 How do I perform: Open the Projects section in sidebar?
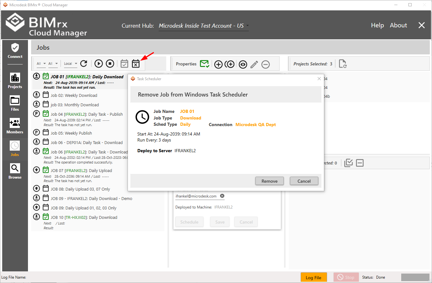(15, 80)
